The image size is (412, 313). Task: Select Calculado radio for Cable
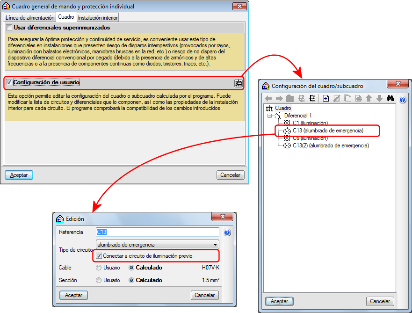[131, 268]
